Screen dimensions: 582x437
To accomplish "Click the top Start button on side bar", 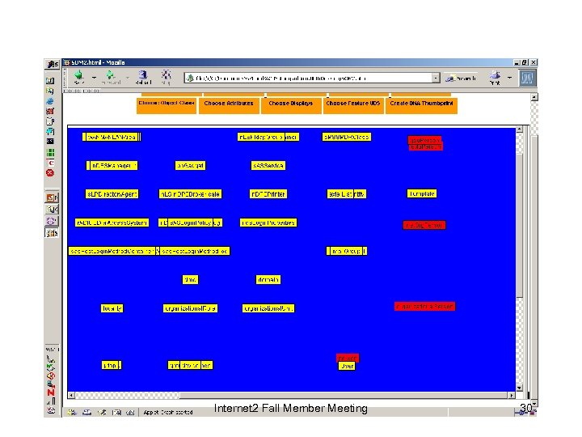I will coord(52,64).
